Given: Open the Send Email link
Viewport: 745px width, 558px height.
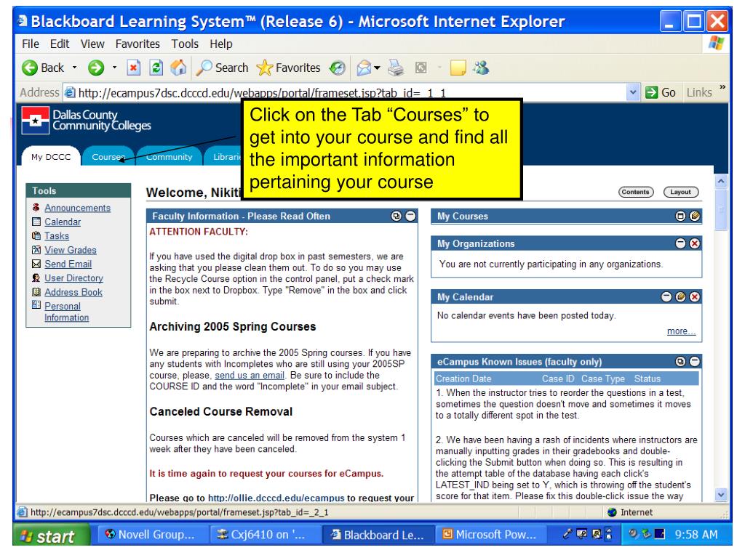Looking at the screenshot, I should click(x=68, y=264).
